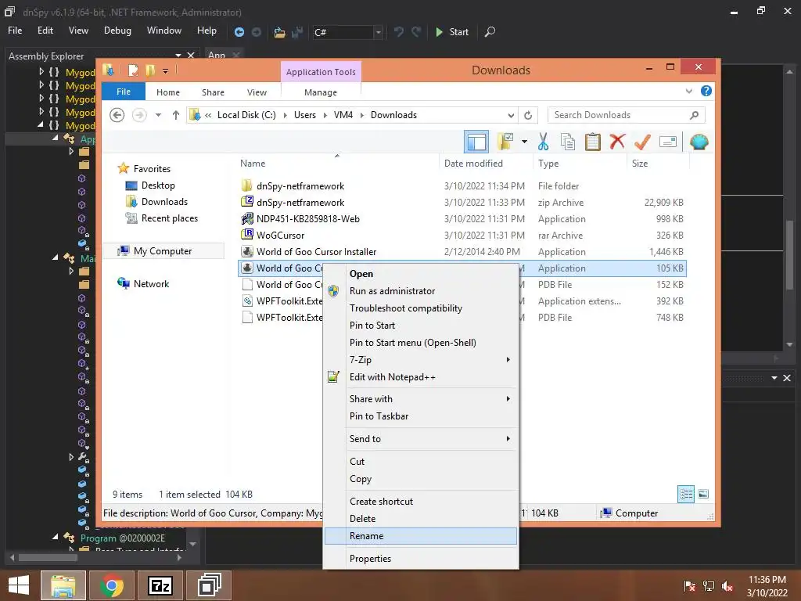Open the dnSpy C# language dropdown

[378, 32]
